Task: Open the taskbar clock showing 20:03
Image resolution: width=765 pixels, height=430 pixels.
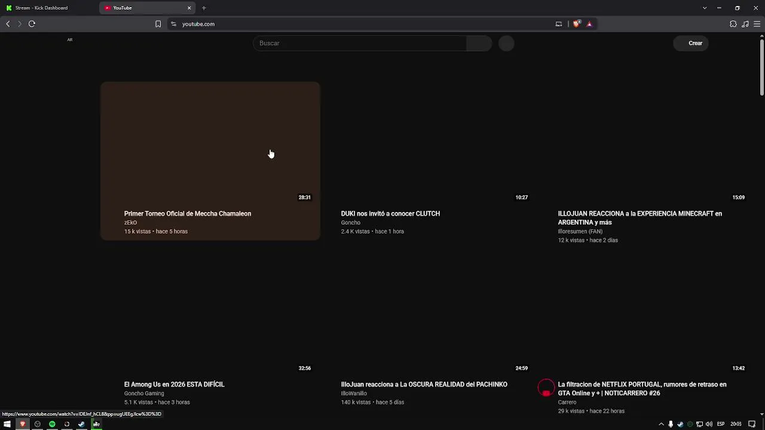Action: [x=736, y=424]
